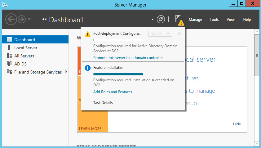Click the Feature installation title text
This screenshot has width=261, height=148.
pyautogui.click(x=109, y=68)
